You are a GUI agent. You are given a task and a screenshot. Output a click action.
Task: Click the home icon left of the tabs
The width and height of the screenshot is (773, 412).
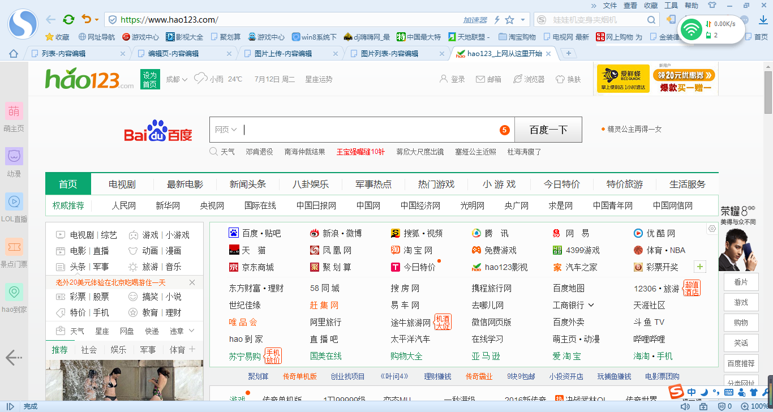coord(14,54)
